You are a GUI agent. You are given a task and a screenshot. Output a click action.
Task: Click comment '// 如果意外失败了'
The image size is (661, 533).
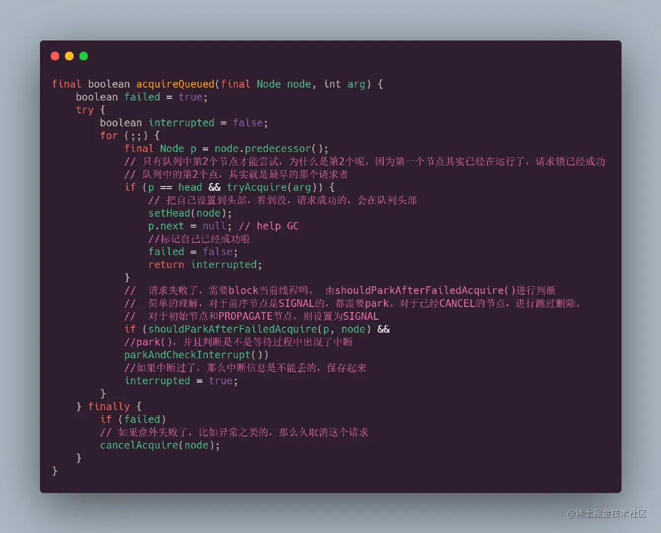234,432
